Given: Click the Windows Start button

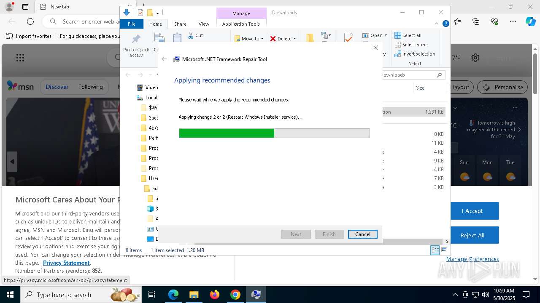Looking at the screenshot, I should point(10,295).
